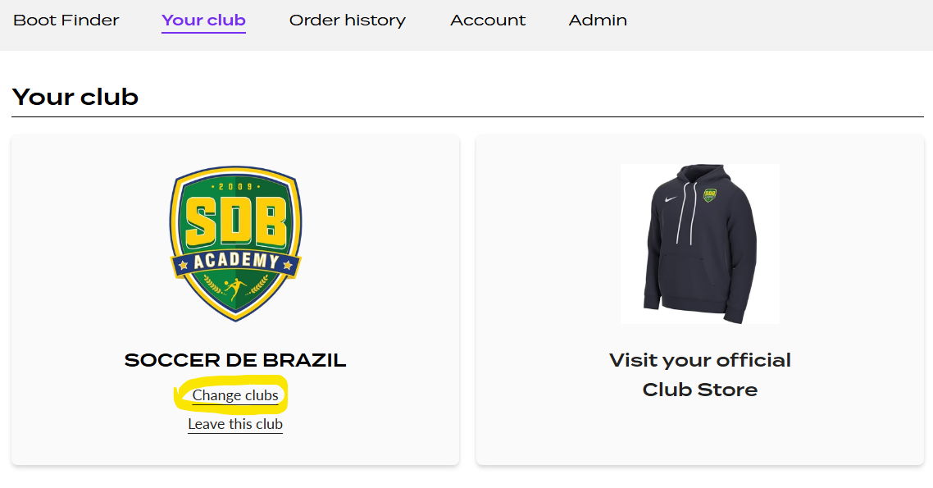Viewport: 933px width, 488px height.
Task: Click the SDB logo on the hoodie chest
Action: pos(710,194)
